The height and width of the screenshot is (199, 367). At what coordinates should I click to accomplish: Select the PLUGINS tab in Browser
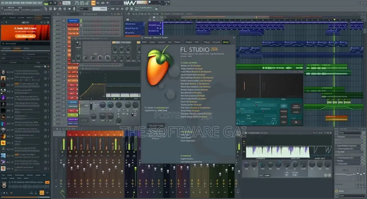(21, 17)
